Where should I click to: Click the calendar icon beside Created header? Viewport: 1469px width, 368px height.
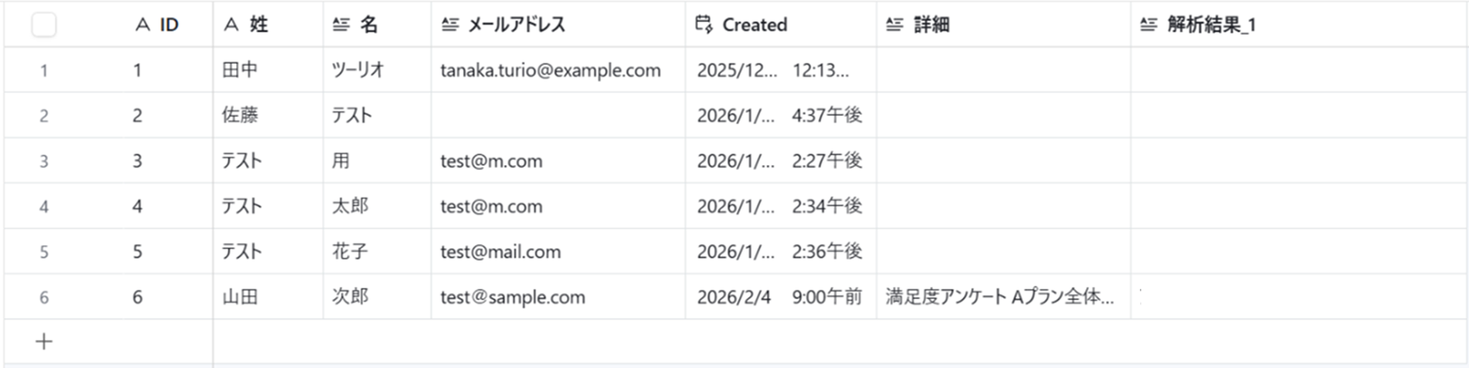coord(704,24)
